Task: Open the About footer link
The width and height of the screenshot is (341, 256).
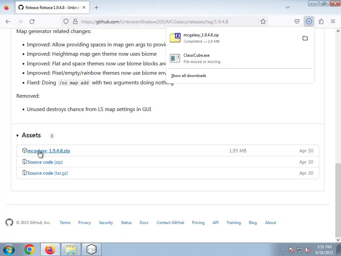Action: tap(270, 222)
